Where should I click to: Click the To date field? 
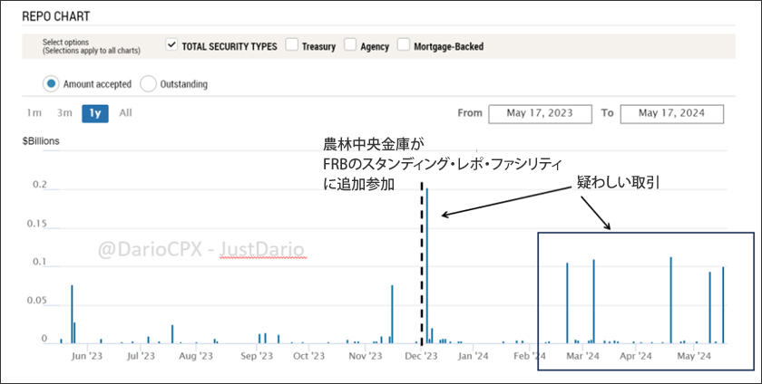click(672, 113)
